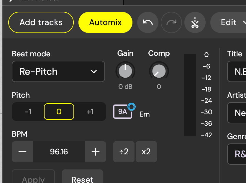
Task: Keep pitch at 0
Action: [59, 112]
